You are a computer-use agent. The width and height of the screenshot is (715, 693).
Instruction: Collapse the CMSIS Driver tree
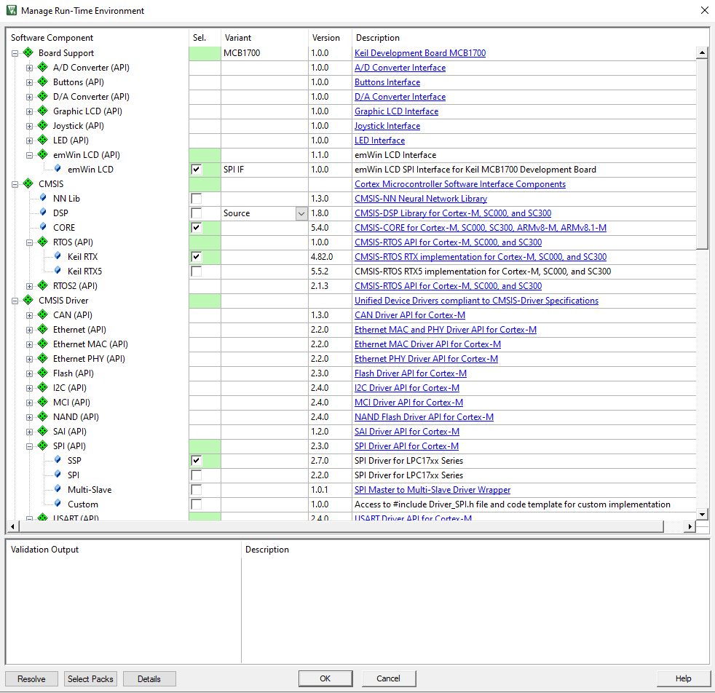tap(14, 300)
